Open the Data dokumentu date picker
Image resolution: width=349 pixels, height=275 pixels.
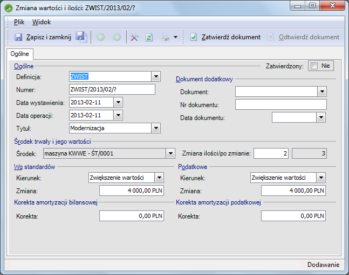[321, 117]
